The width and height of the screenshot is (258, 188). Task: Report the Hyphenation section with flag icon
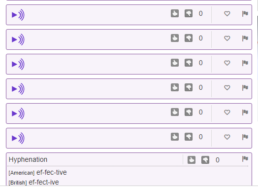click(x=245, y=159)
